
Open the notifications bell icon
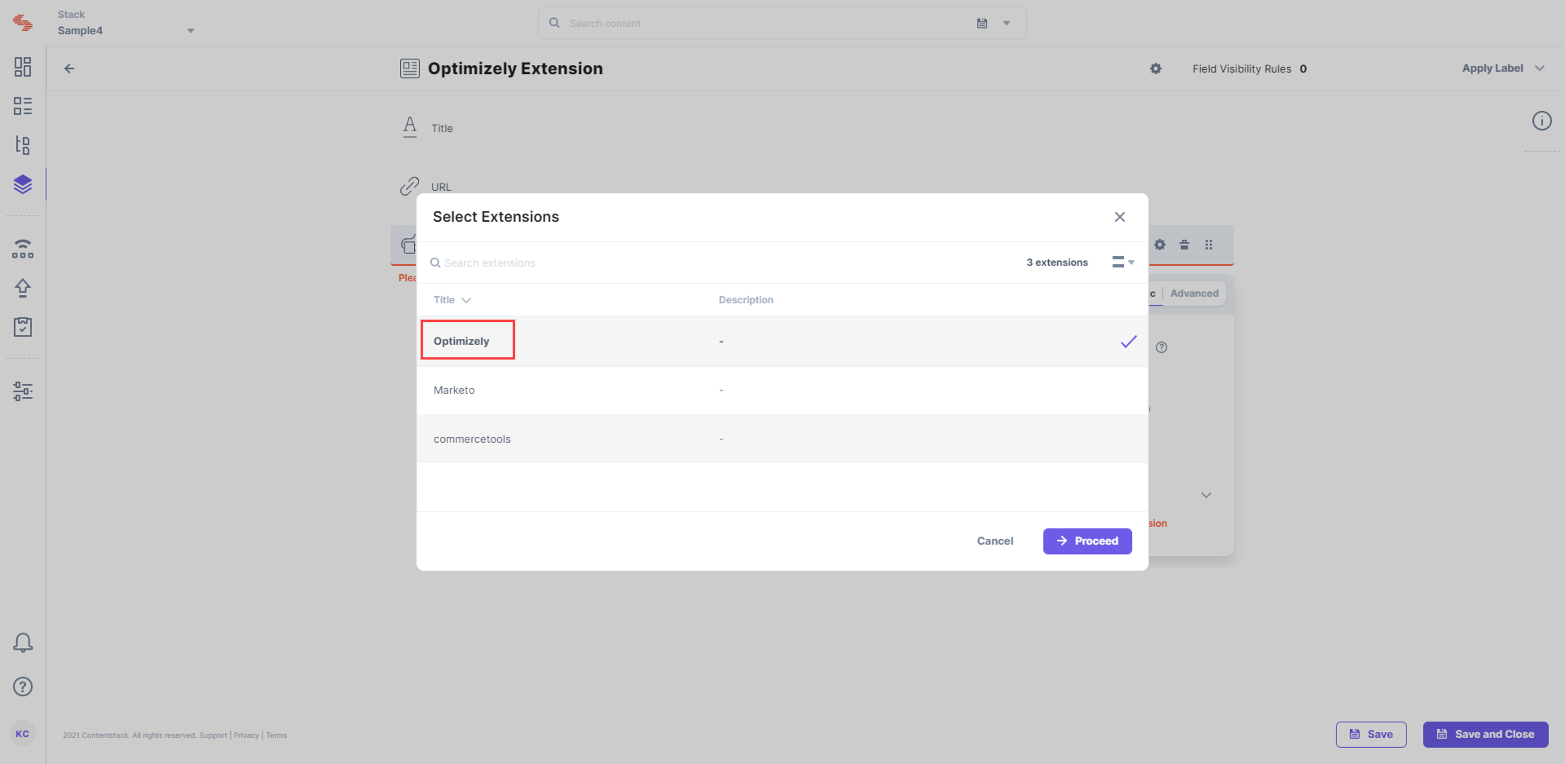(x=22, y=643)
